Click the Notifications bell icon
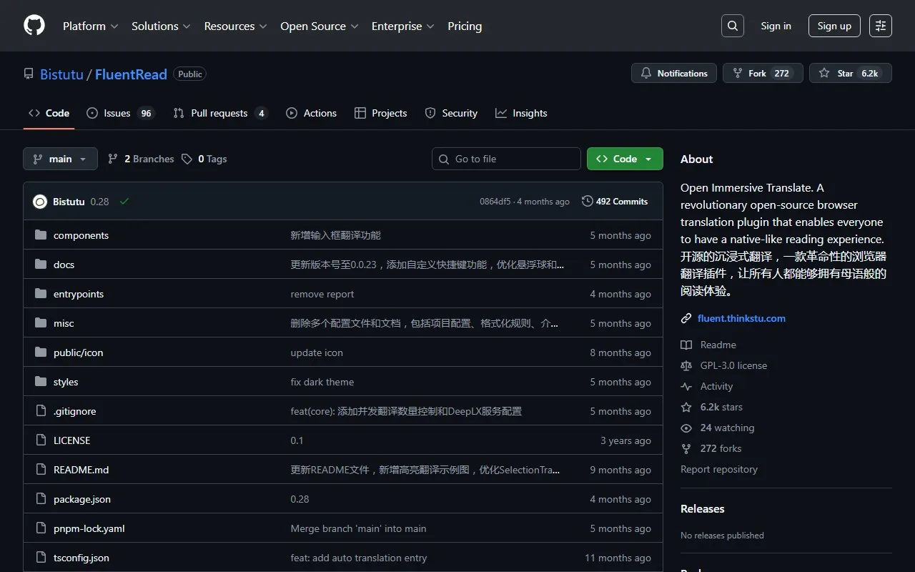Screen dimensions: 915x572 pyautogui.click(x=646, y=72)
